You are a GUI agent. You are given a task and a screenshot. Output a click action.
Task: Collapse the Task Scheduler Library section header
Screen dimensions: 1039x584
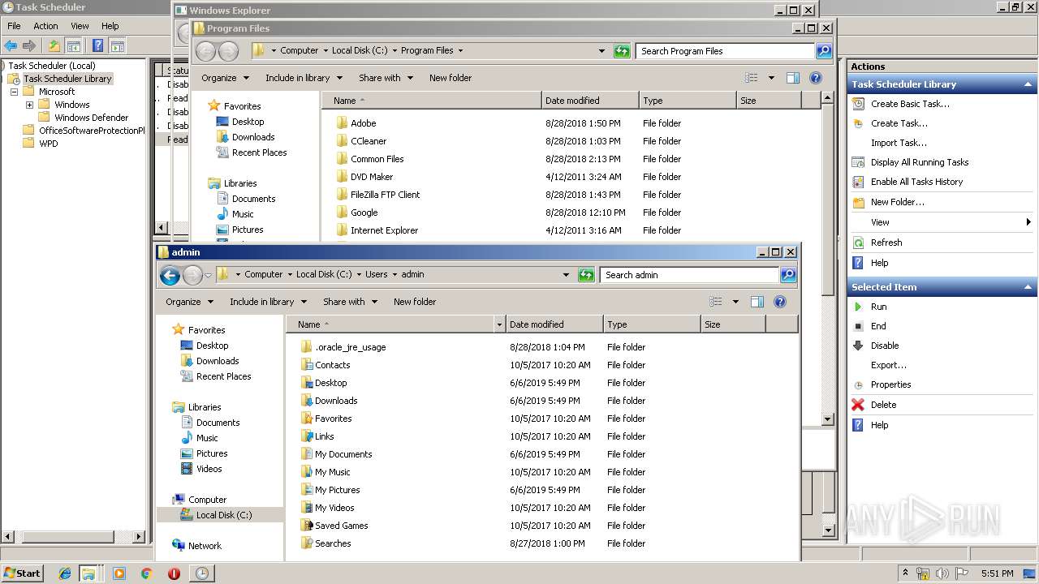click(x=1029, y=84)
